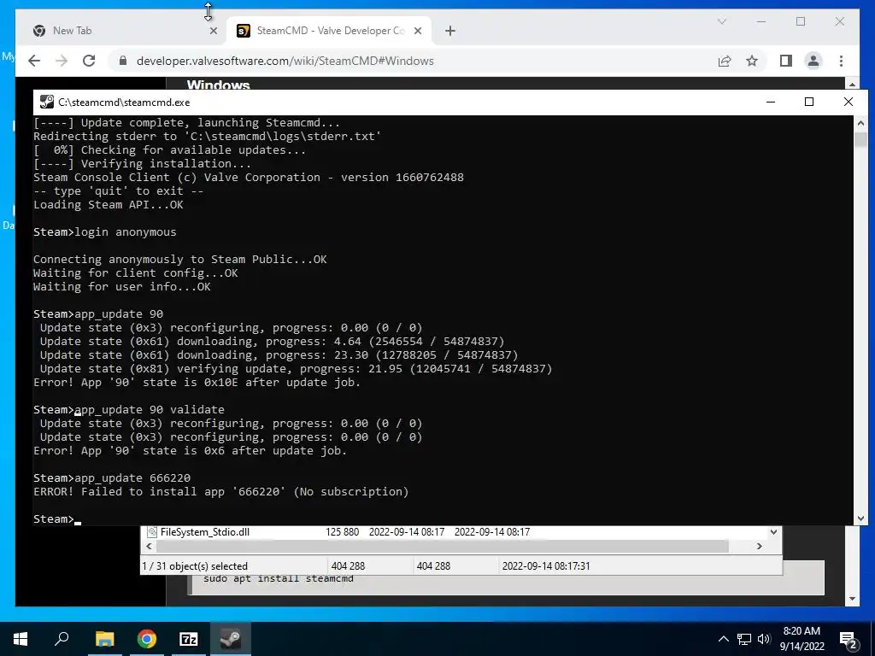This screenshot has height=656, width=875.
Task: Open Chrome tab search chevron
Action: click(721, 21)
